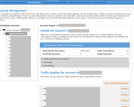Click the SEO analysis date 03.04.2012
The width and height of the screenshot is (134, 107).
[x=85, y=51]
